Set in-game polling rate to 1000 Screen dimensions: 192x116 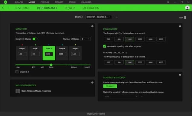click(129, 62)
